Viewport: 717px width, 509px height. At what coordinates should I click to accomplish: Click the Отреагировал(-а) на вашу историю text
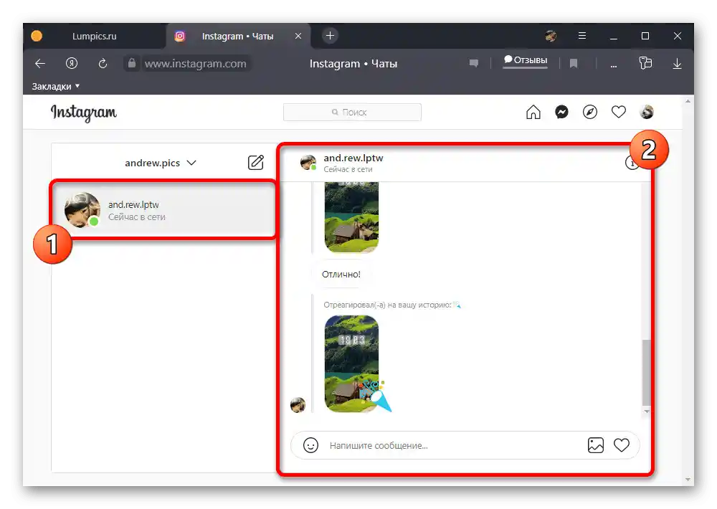pyautogui.click(x=387, y=305)
